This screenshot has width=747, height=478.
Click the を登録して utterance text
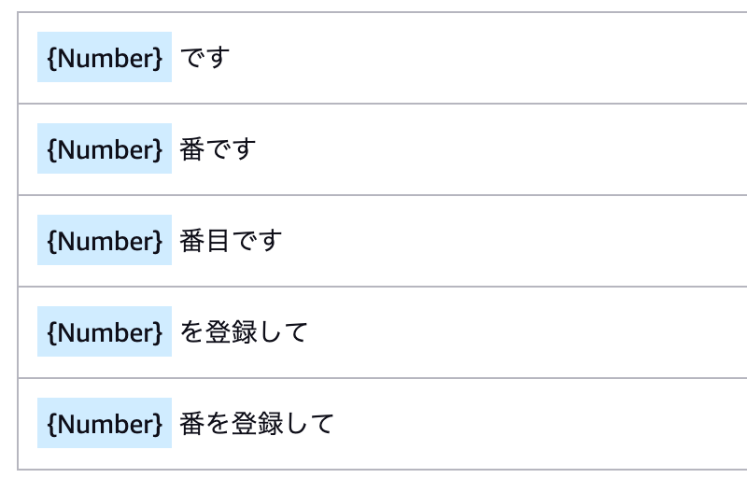(244, 331)
